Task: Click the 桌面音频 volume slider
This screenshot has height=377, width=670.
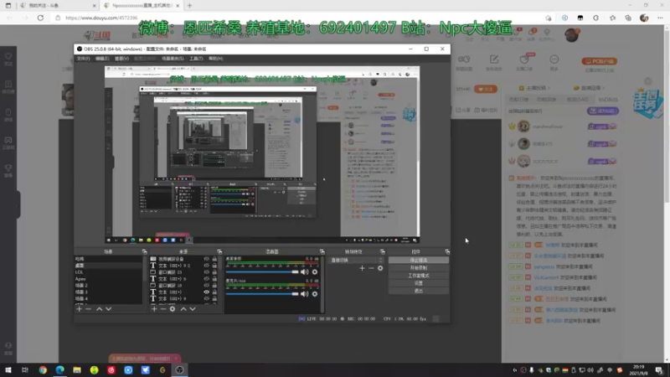Action: (262, 271)
